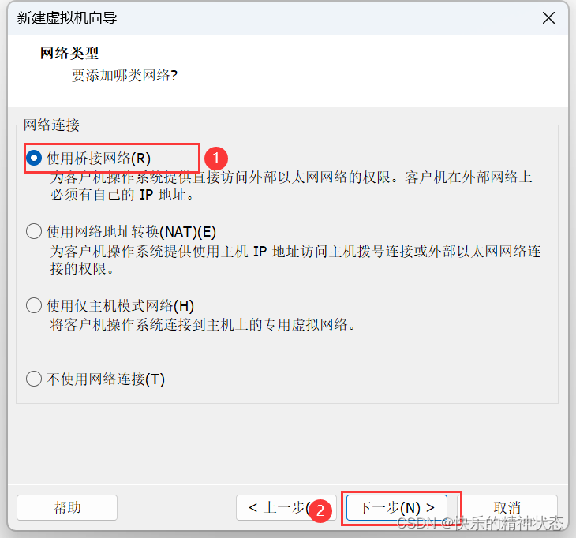Click the NAT description mentioning 主机拨号连接

[x=295, y=260]
